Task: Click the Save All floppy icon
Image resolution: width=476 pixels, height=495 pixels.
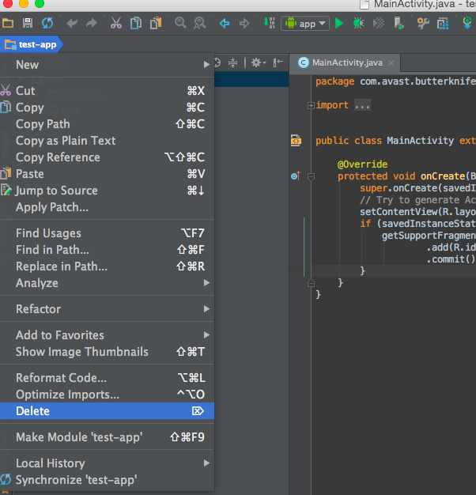Action: (28, 23)
